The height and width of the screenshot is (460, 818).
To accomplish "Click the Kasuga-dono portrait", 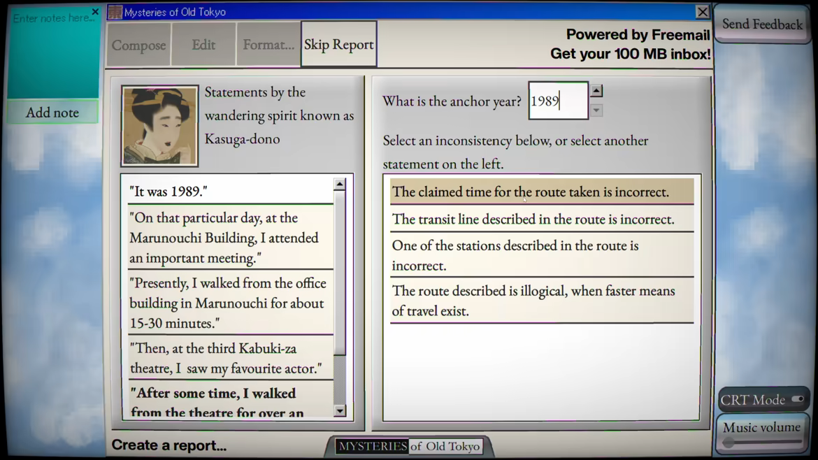I will point(159,126).
